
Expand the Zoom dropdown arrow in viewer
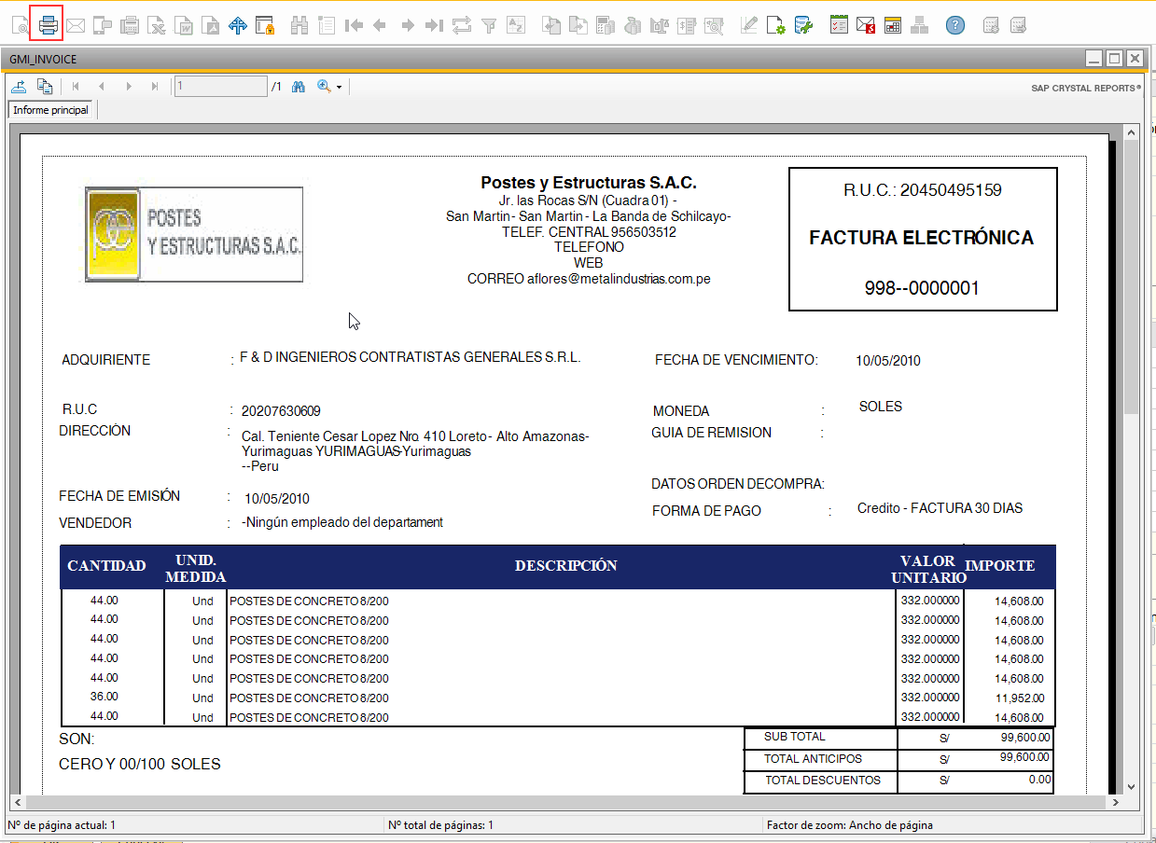(x=340, y=88)
